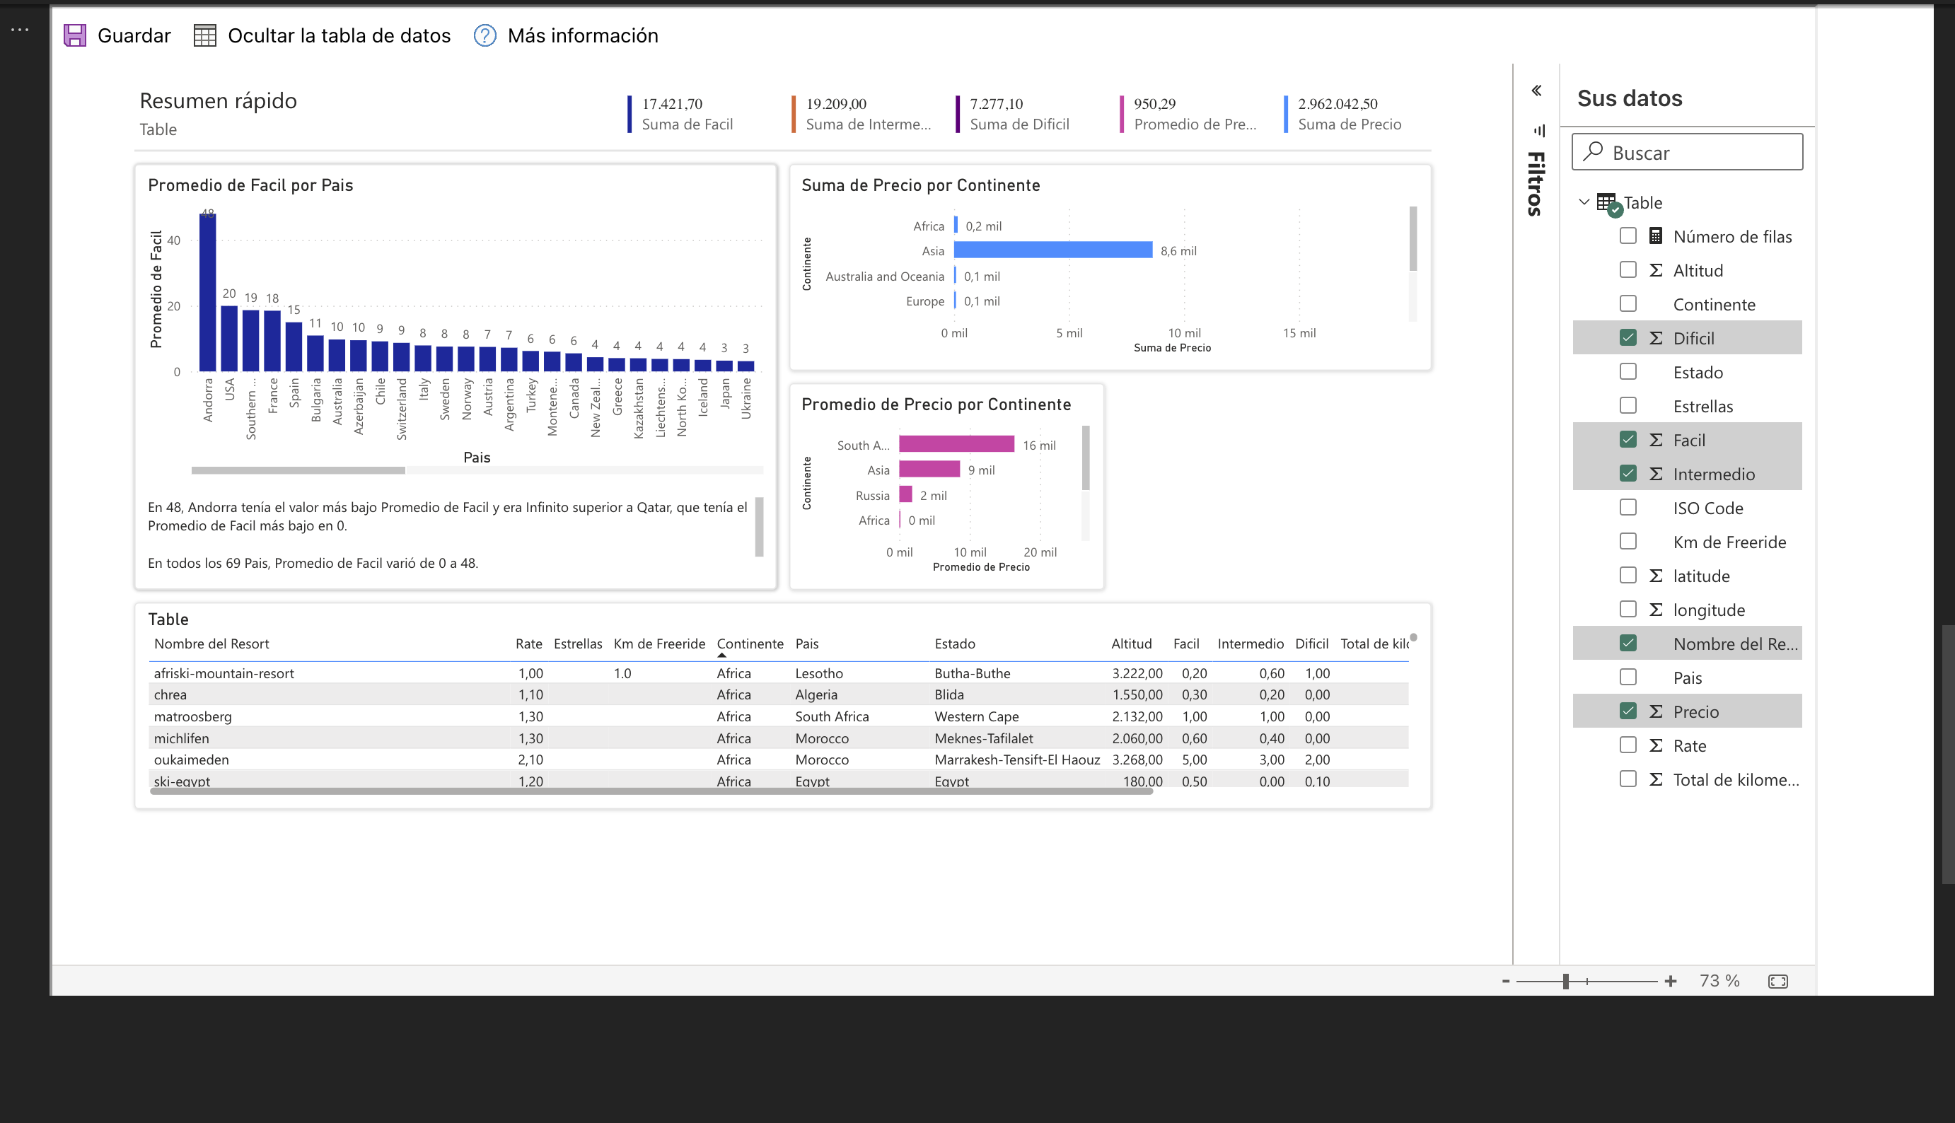The height and width of the screenshot is (1123, 1955).
Task: Click the three-dots menu at top left
Action: pyautogui.click(x=20, y=29)
